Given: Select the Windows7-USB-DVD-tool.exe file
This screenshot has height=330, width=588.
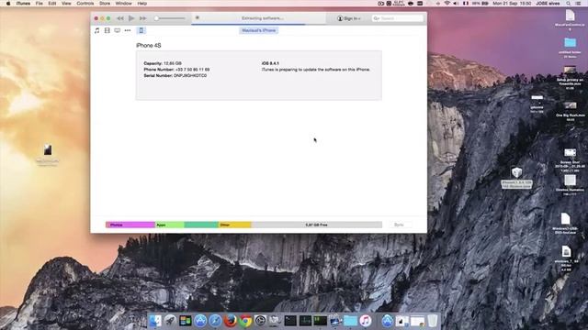Looking at the screenshot, I should (566, 224).
